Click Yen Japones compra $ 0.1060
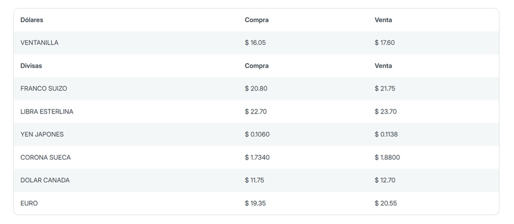The height and width of the screenshot is (224, 514). (x=257, y=134)
